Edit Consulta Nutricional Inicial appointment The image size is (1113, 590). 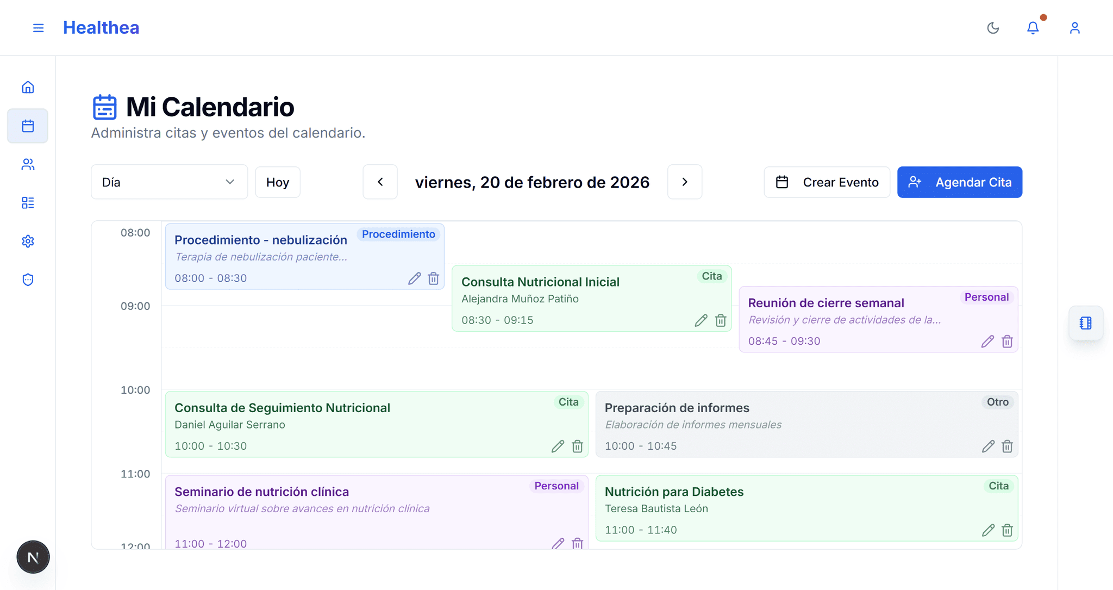[x=701, y=320]
